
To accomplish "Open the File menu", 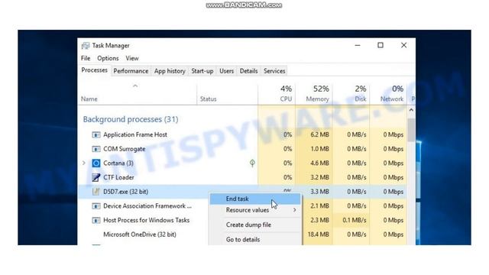I will coord(86,58).
